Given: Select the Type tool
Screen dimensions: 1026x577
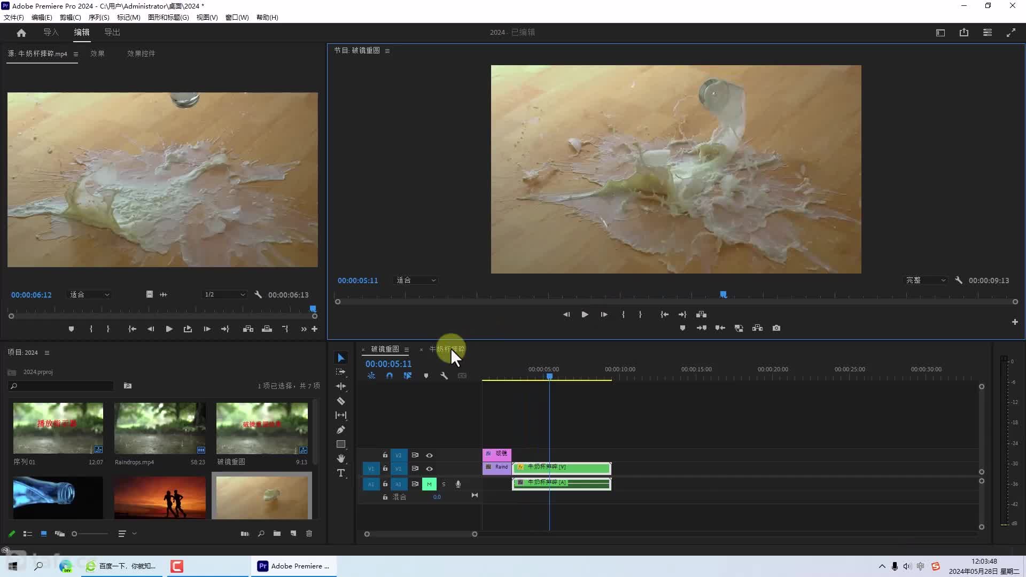Looking at the screenshot, I should tap(341, 473).
